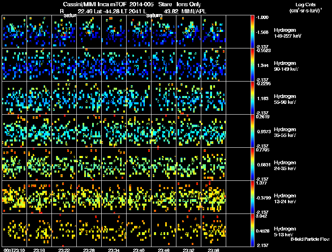The image size is (332, 252).
Task: Open the 90-149 keV panel at 23:58
Action: [x=214, y=65]
